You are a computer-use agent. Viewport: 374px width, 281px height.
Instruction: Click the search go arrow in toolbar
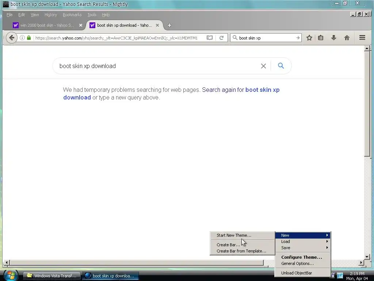(x=298, y=38)
